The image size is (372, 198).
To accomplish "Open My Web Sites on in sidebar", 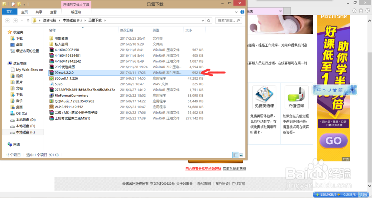I will click(27, 70).
